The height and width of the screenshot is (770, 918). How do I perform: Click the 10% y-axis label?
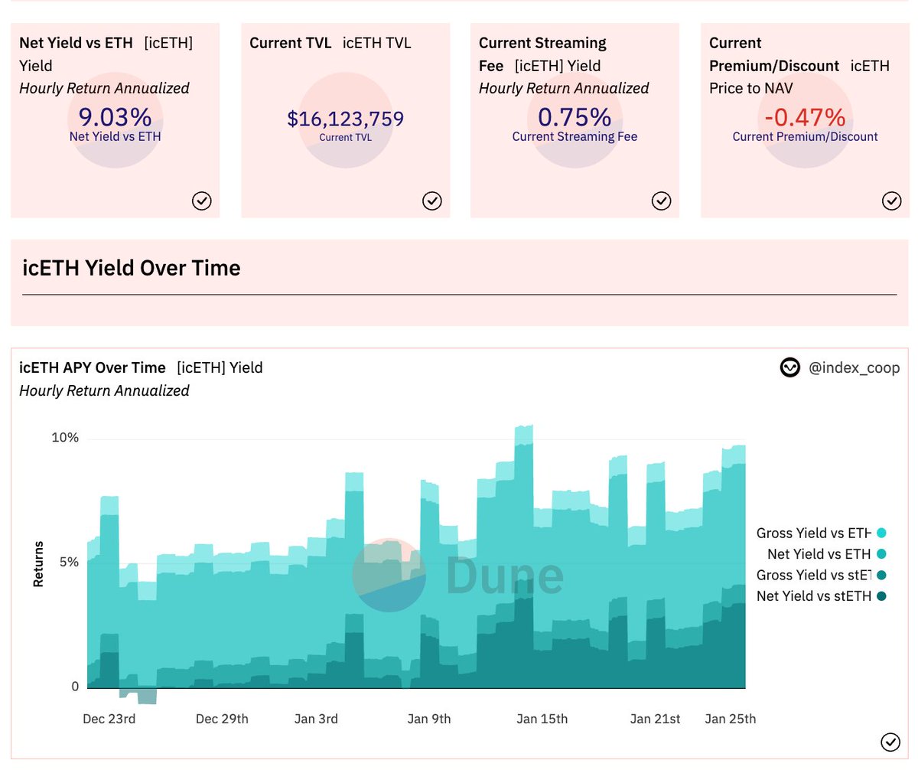click(64, 438)
